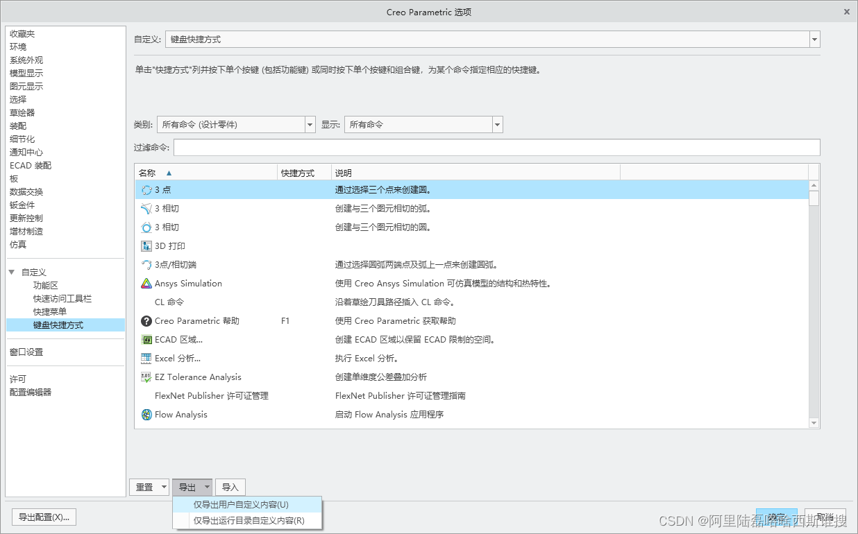Choose 仅导出用户自定义内容(U)
The width and height of the screenshot is (858, 534).
(x=248, y=505)
